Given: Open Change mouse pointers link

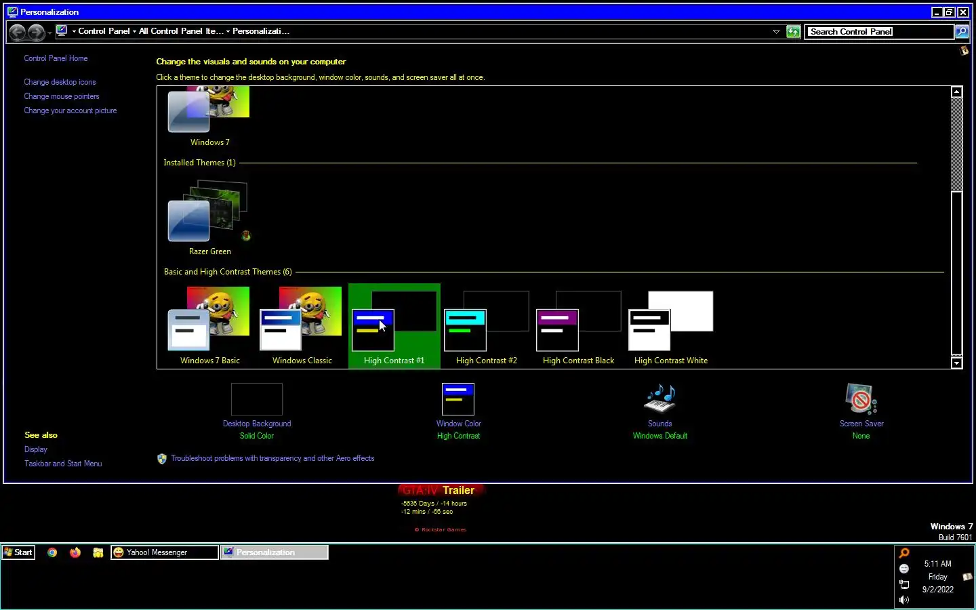Looking at the screenshot, I should tap(62, 96).
